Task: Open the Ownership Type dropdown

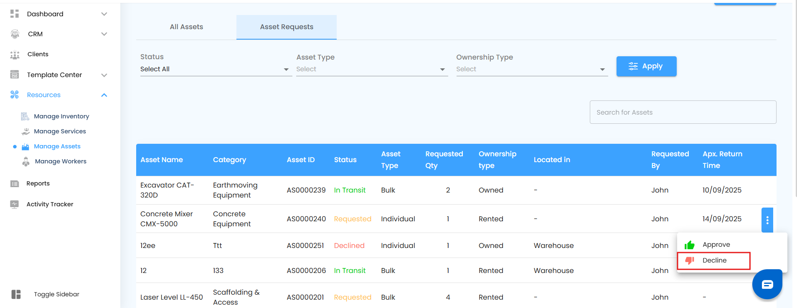Action: (531, 69)
